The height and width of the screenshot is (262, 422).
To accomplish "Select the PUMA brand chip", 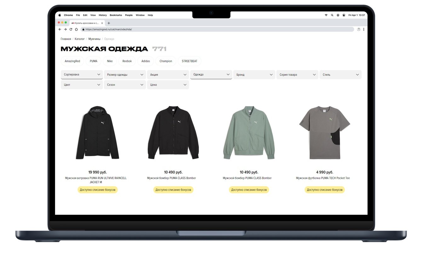I will tap(94, 61).
